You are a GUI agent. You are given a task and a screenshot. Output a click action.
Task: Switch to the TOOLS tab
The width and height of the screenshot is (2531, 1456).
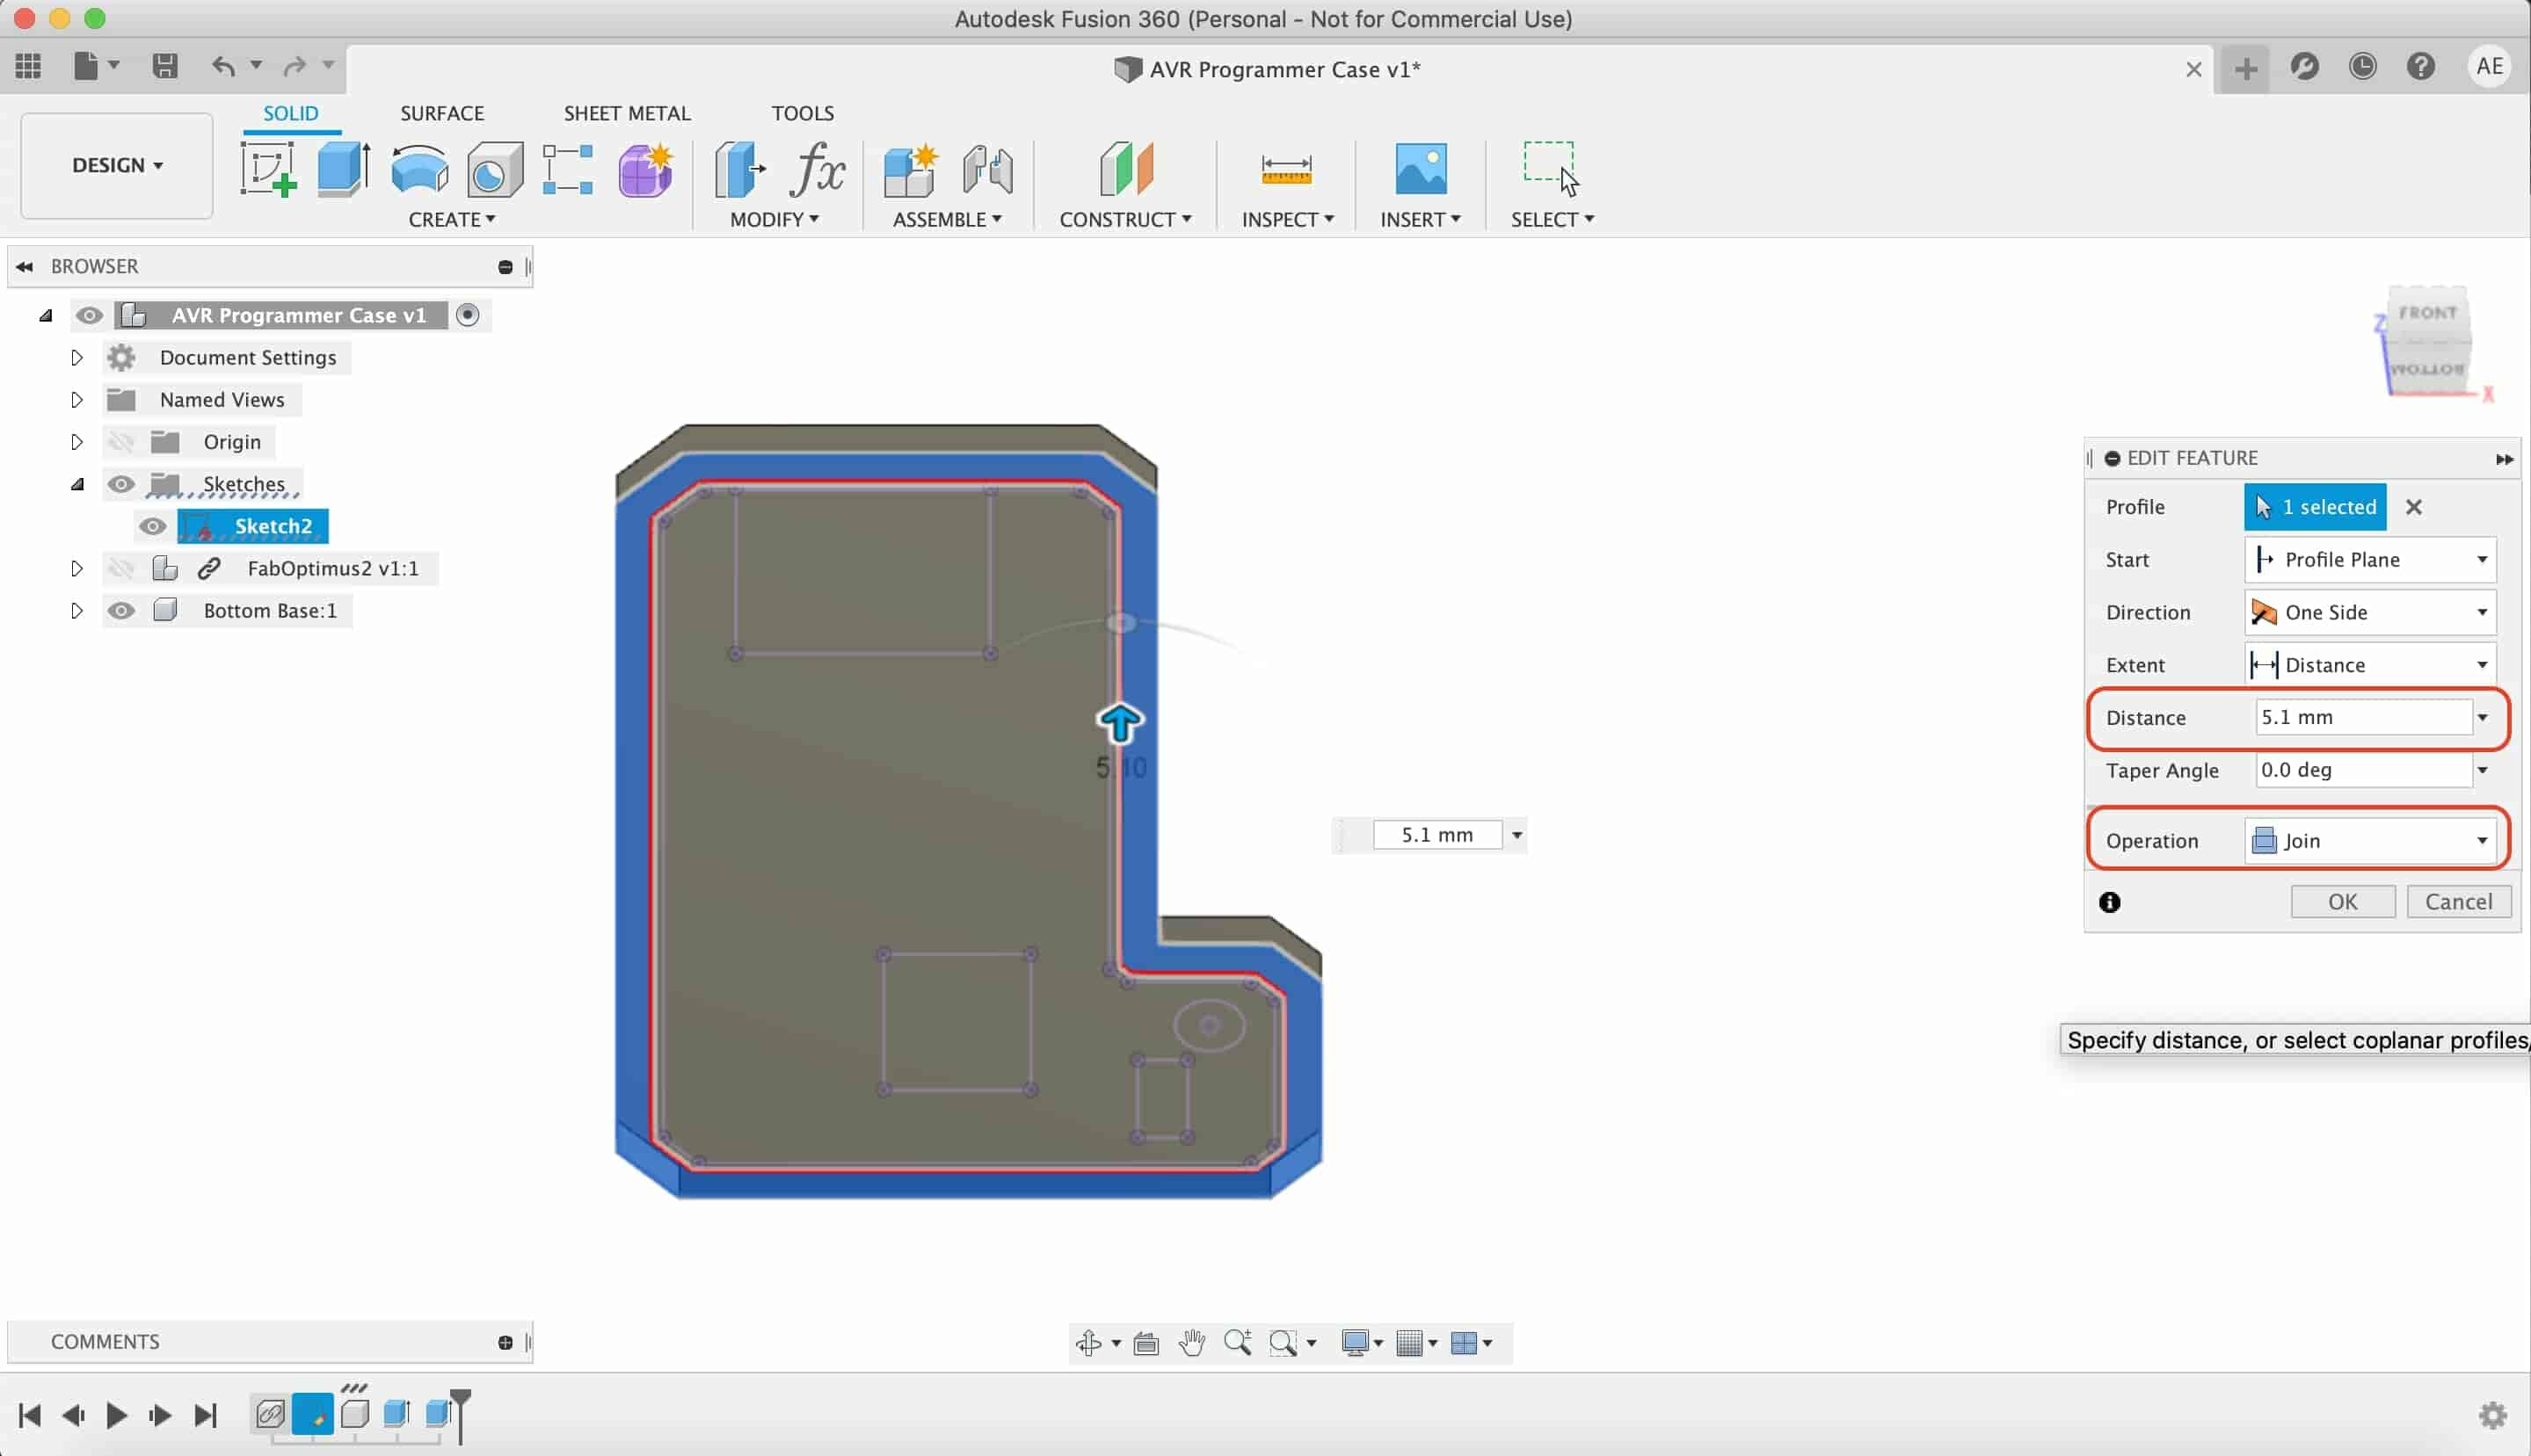click(803, 113)
